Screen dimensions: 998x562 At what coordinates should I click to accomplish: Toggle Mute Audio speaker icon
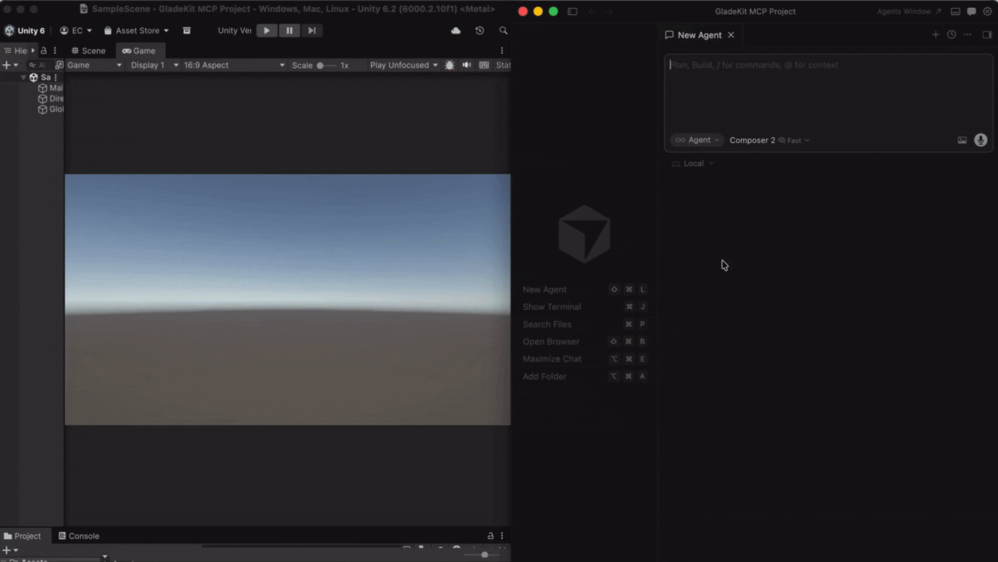(467, 65)
